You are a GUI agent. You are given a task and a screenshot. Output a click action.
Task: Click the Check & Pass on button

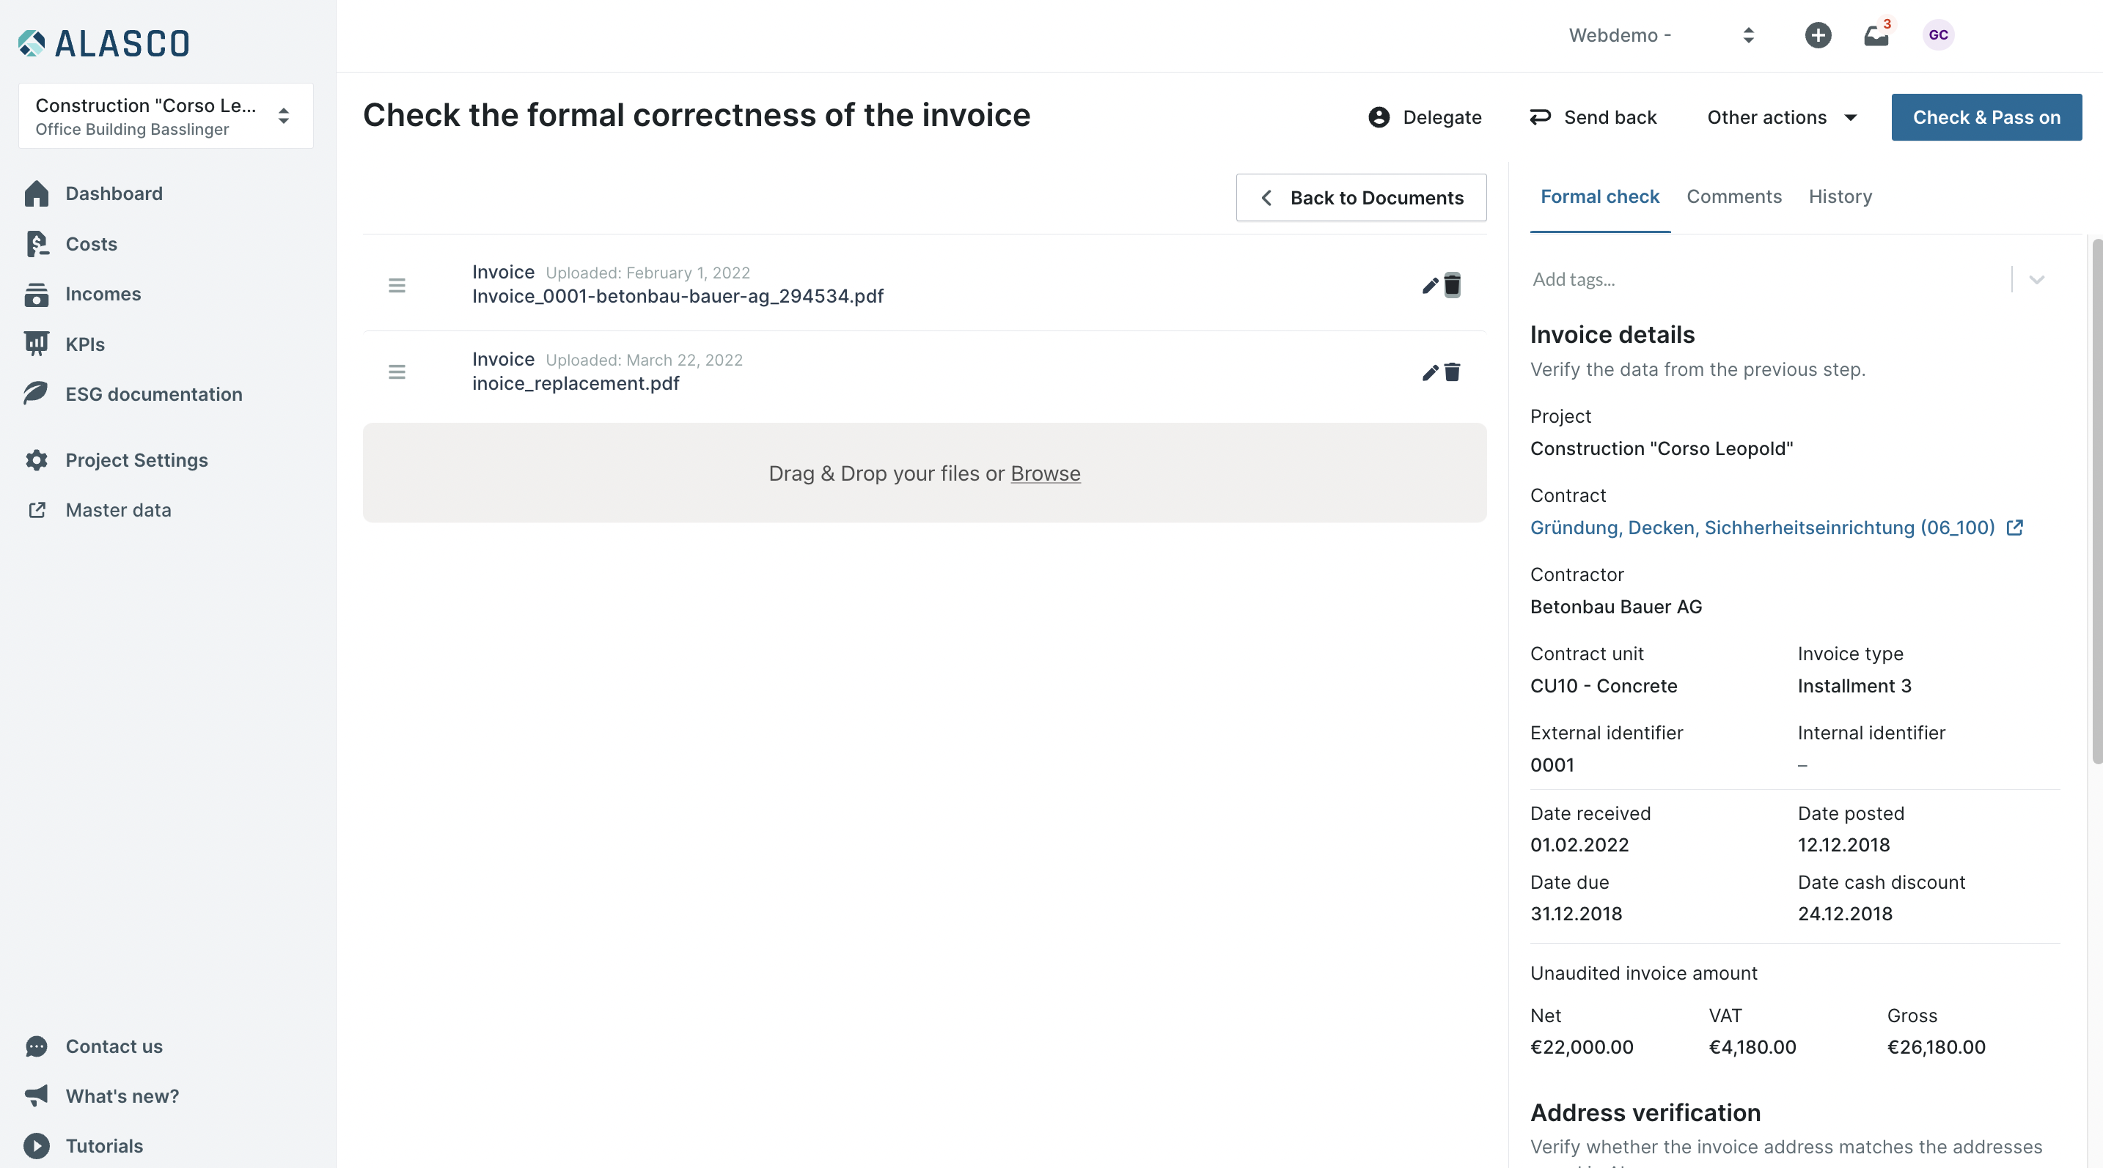(x=1986, y=117)
